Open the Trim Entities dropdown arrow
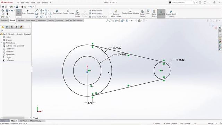The height and width of the screenshot is (125, 222). coord(57,17)
